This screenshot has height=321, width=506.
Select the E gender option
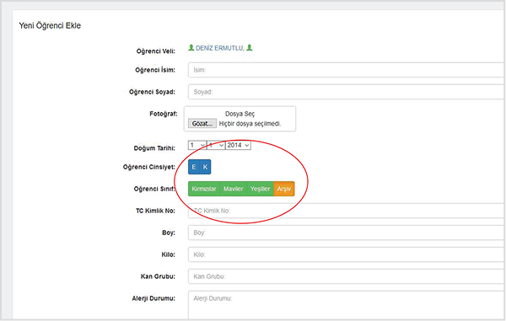[194, 167]
